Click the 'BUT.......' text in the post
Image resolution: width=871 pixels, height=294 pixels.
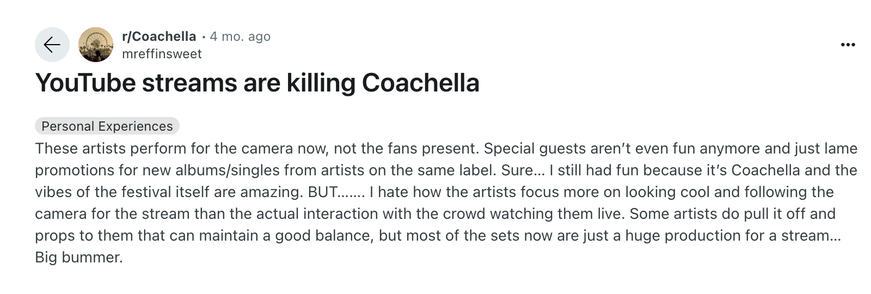pyautogui.click(x=336, y=192)
